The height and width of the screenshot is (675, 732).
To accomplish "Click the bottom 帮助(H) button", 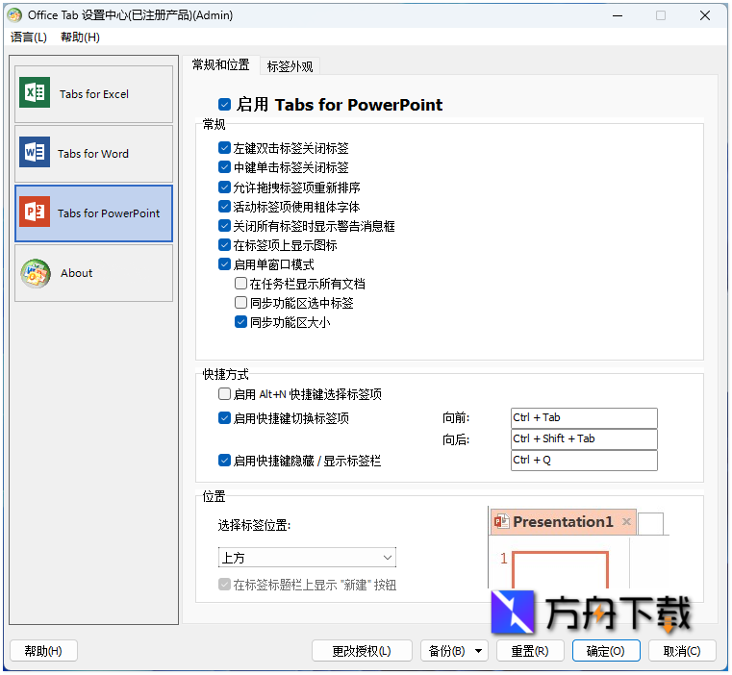I will [43, 651].
